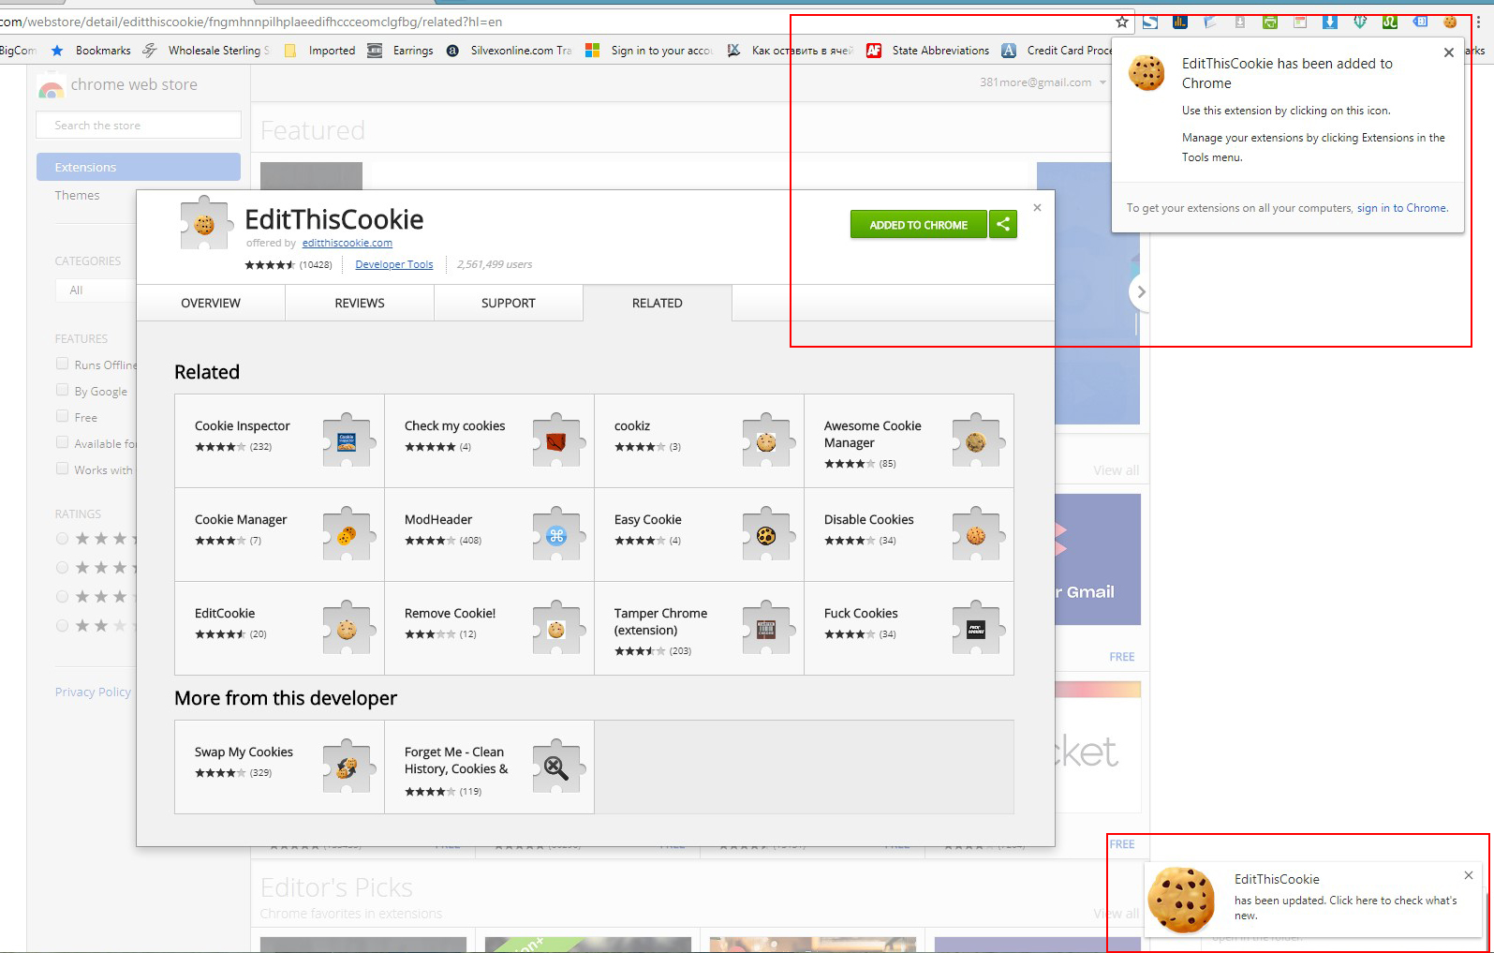Click EditThisCookie cookie icon in Chrome toolbar
The height and width of the screenshot is (953, 1494).
(1450, 22)
